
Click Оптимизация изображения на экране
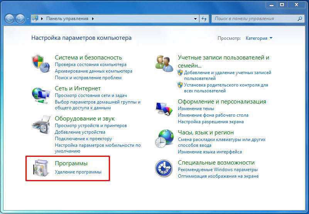point(218,176)
